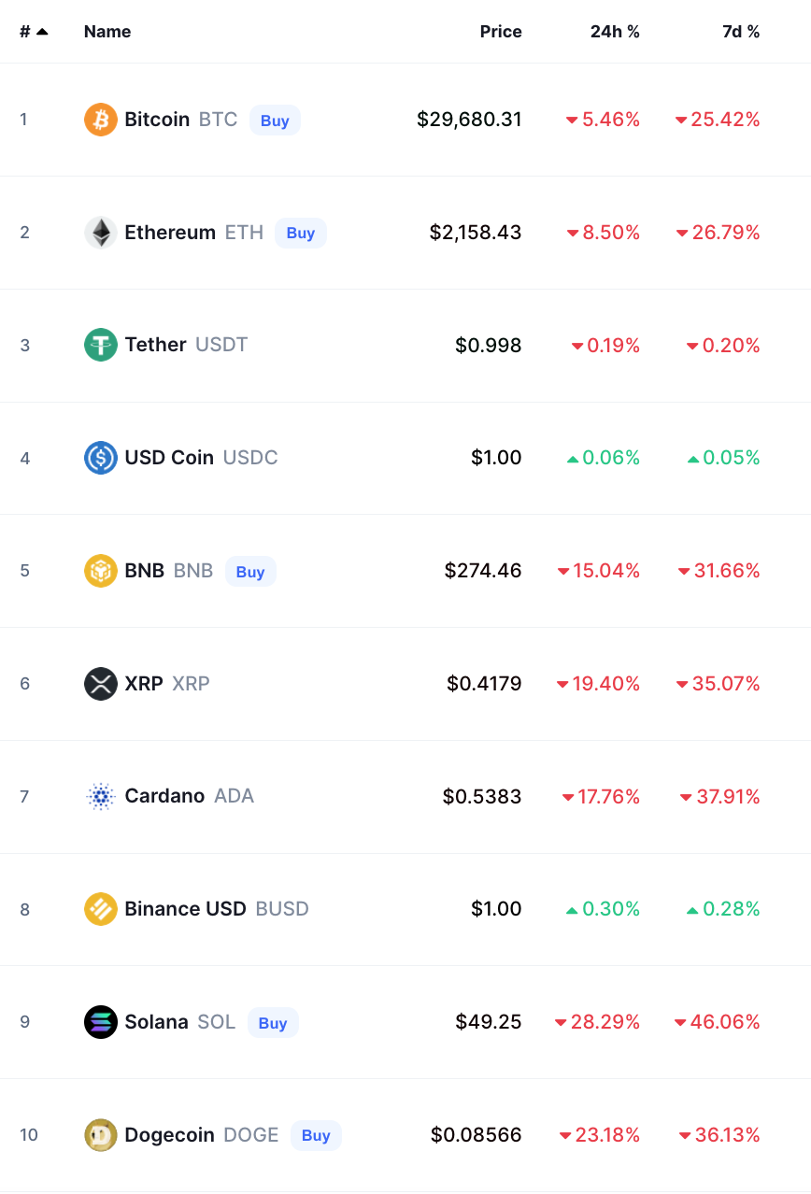Click the Dogecoin logo icon
The width and height of the screenshot is (811, 1194).
point(101,1135)
